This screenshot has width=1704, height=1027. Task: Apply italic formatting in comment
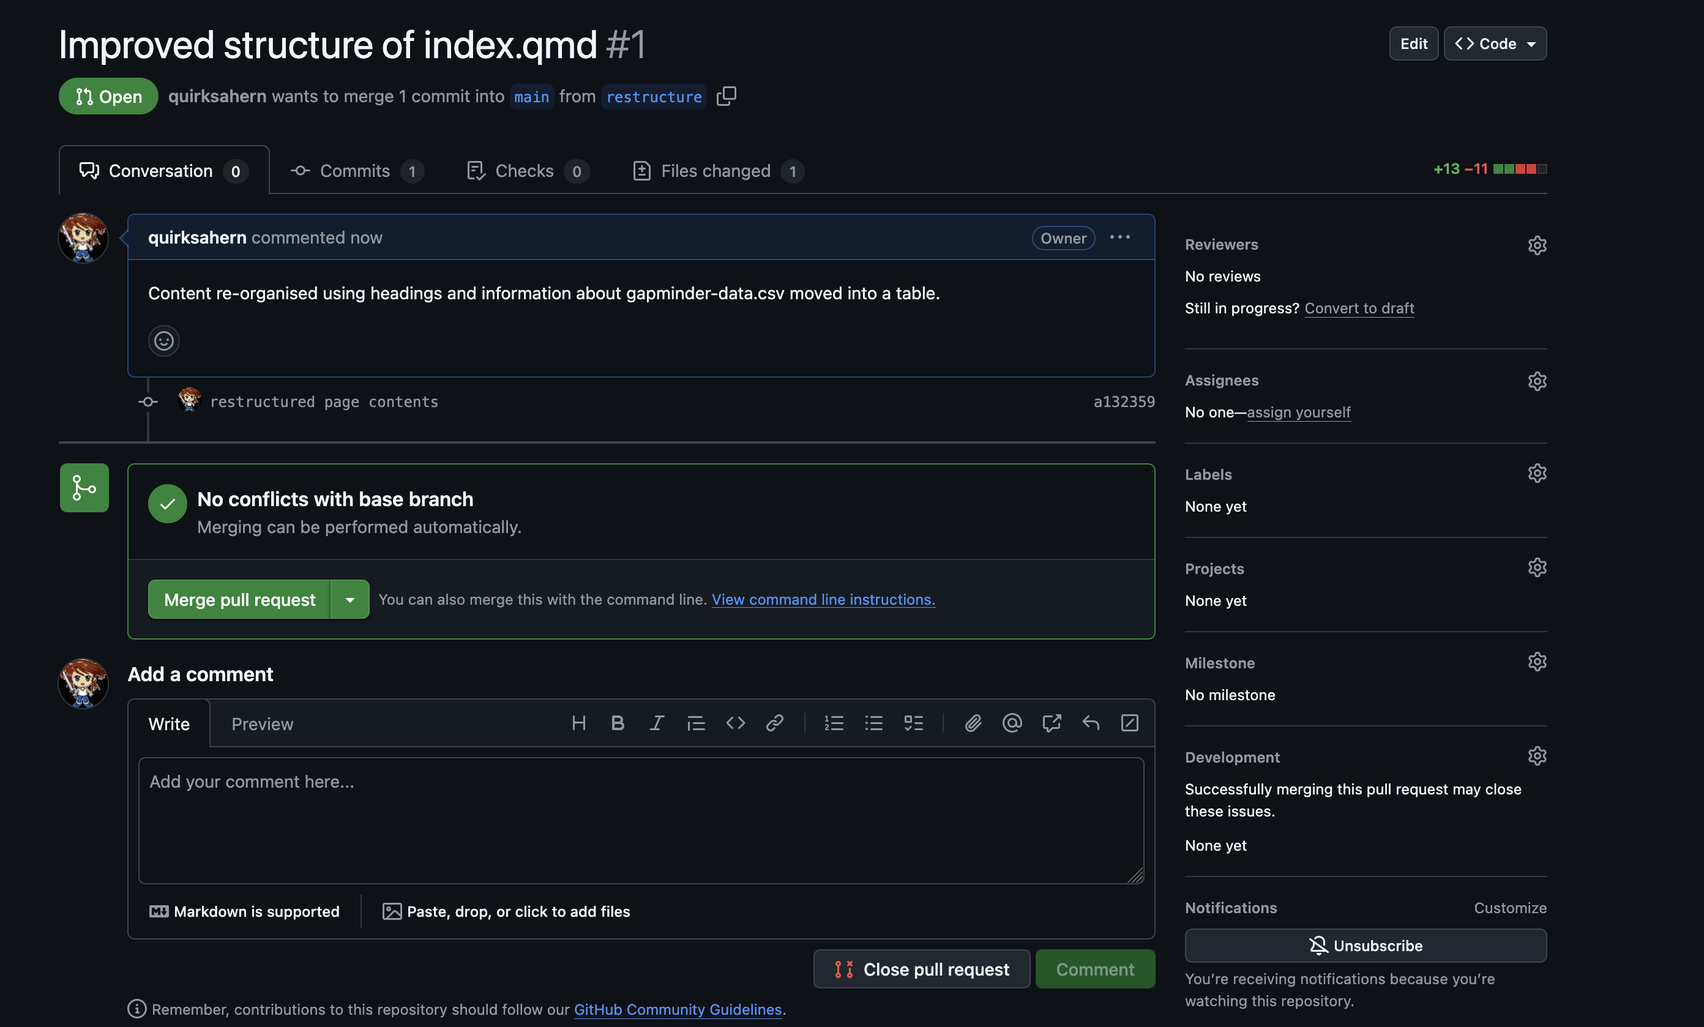coord(657,723)
